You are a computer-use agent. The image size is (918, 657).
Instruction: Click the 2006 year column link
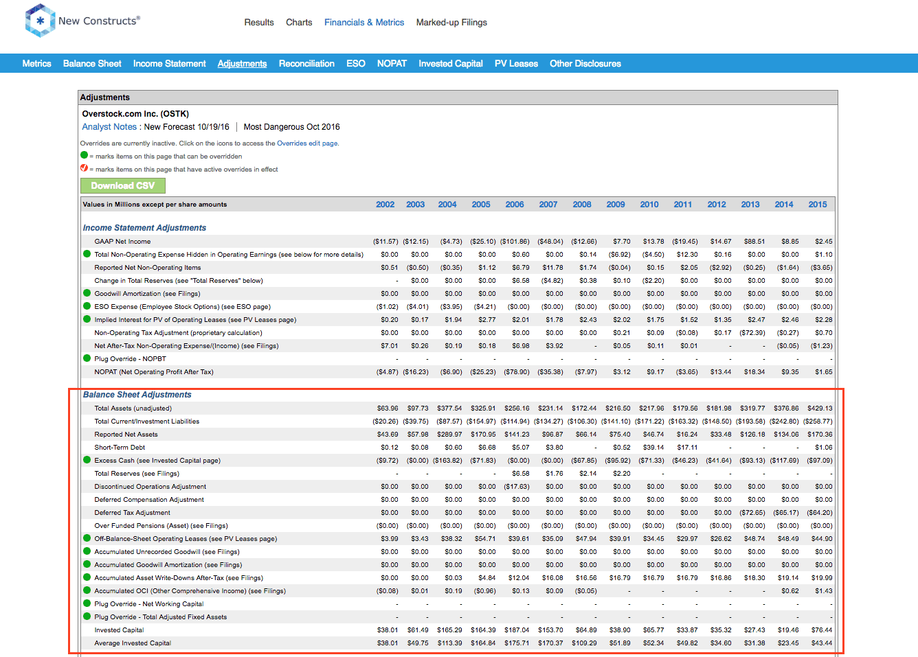(515, 205)
